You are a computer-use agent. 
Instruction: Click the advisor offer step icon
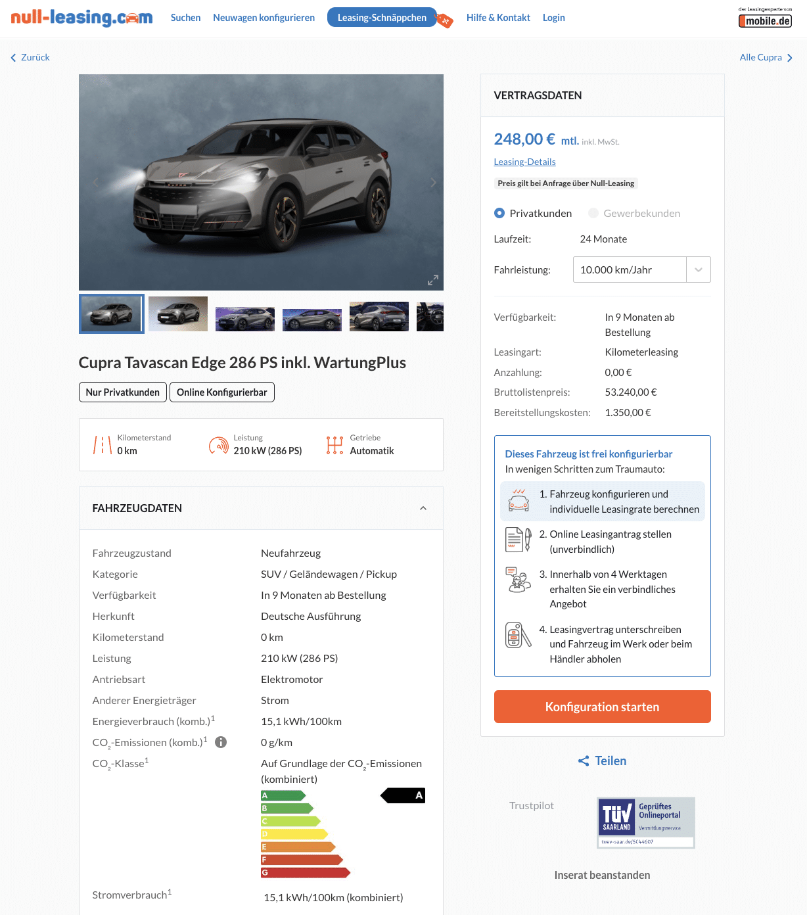point(519,580)
